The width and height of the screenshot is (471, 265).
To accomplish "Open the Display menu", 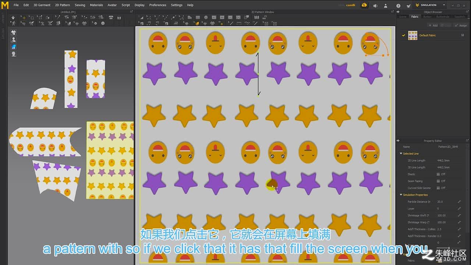I will [x=139, y=5].
